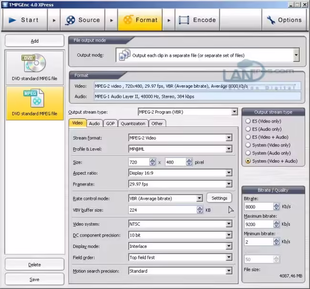The image size is (310, 289).
Task: Open DC component precision dropdown
Action: coord(229,235)
